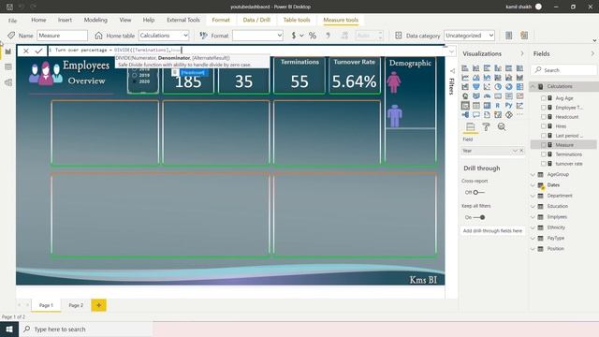This screenshot has height=337, width=599.
Task: Commit the formula with the checkmark icon
Action: [x=38, y=51]
